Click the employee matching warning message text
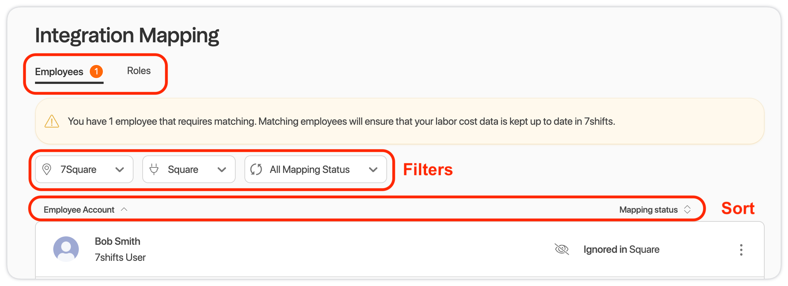 tap(341, 121)
